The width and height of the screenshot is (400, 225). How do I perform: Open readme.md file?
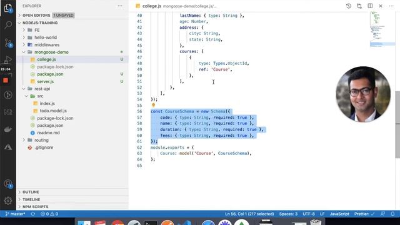tap(48, 132)
